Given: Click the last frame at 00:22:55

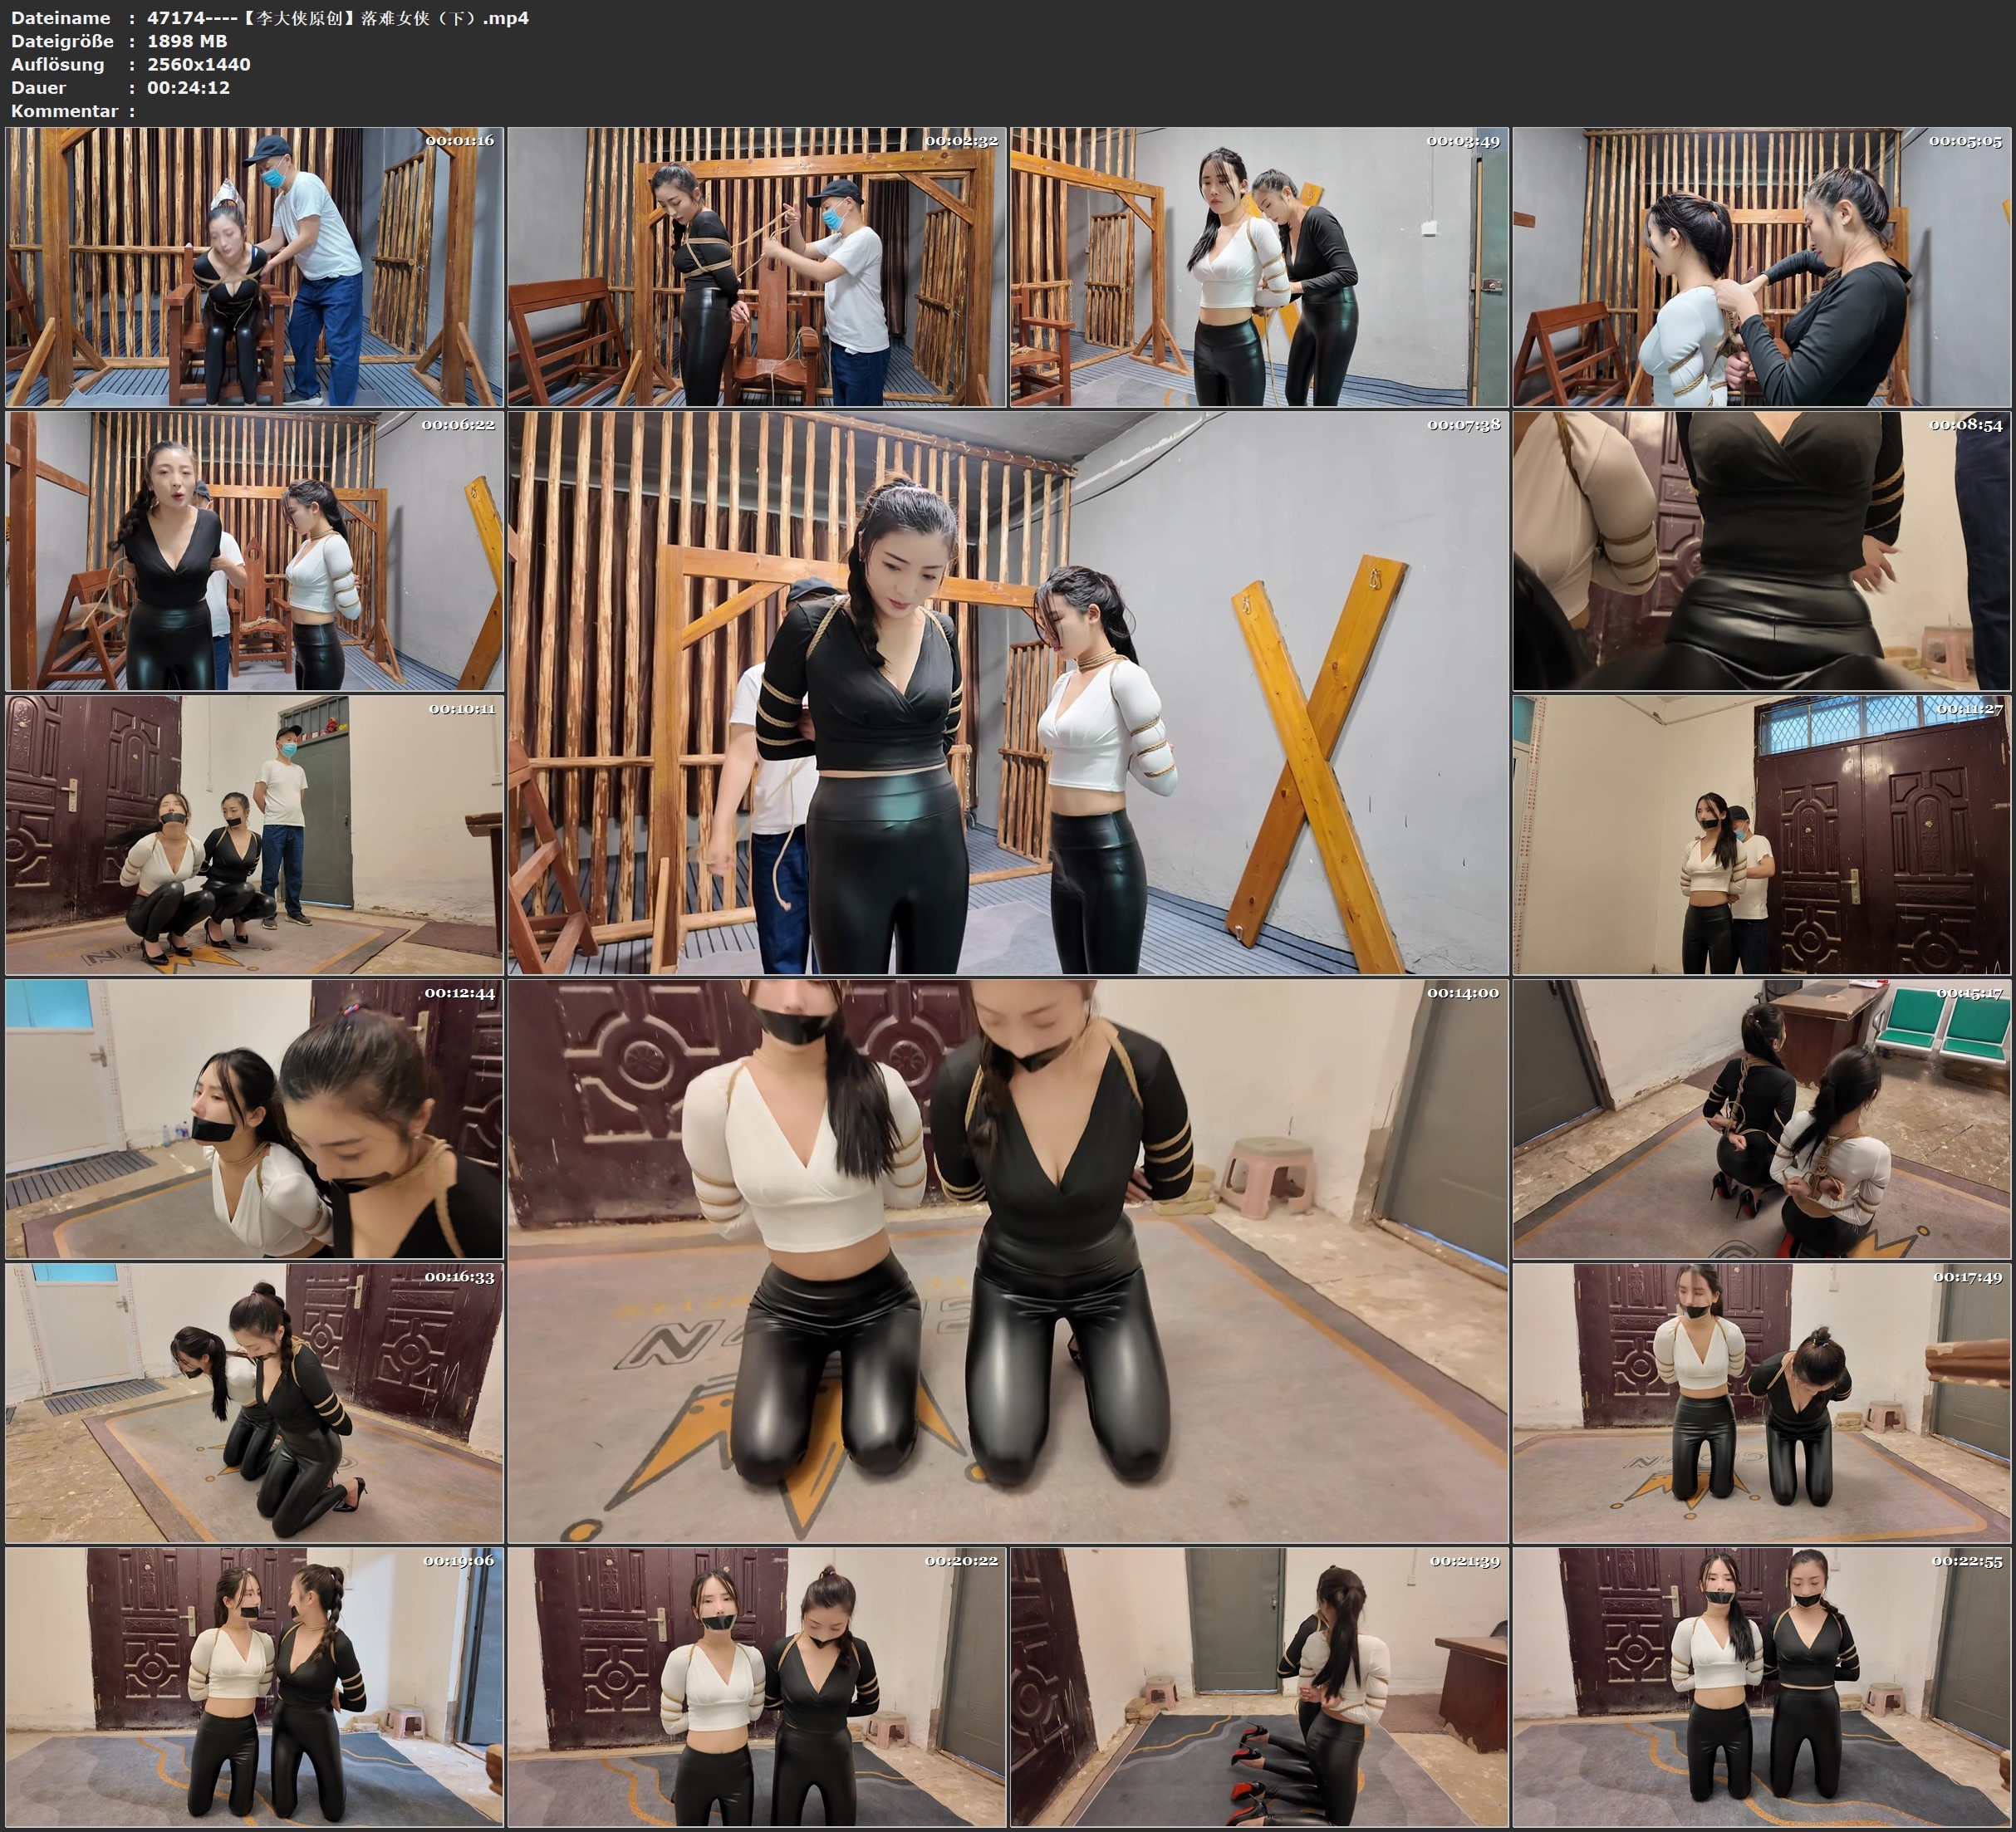Looking at the screenshot, I should coord(1761,1686).
